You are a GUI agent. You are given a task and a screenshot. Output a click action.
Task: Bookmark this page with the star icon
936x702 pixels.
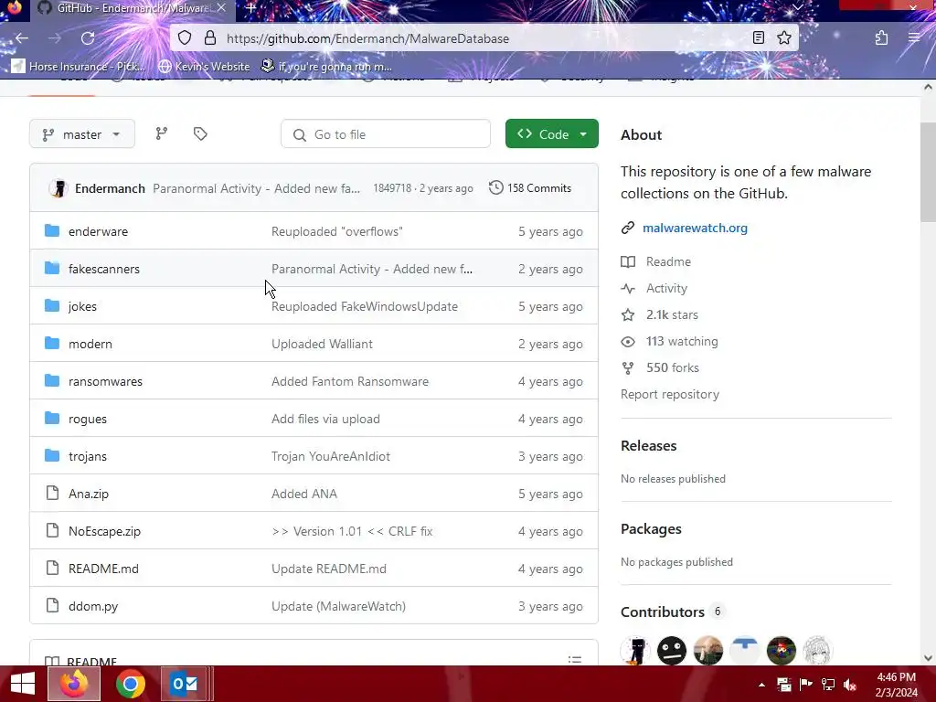(784, 38)
